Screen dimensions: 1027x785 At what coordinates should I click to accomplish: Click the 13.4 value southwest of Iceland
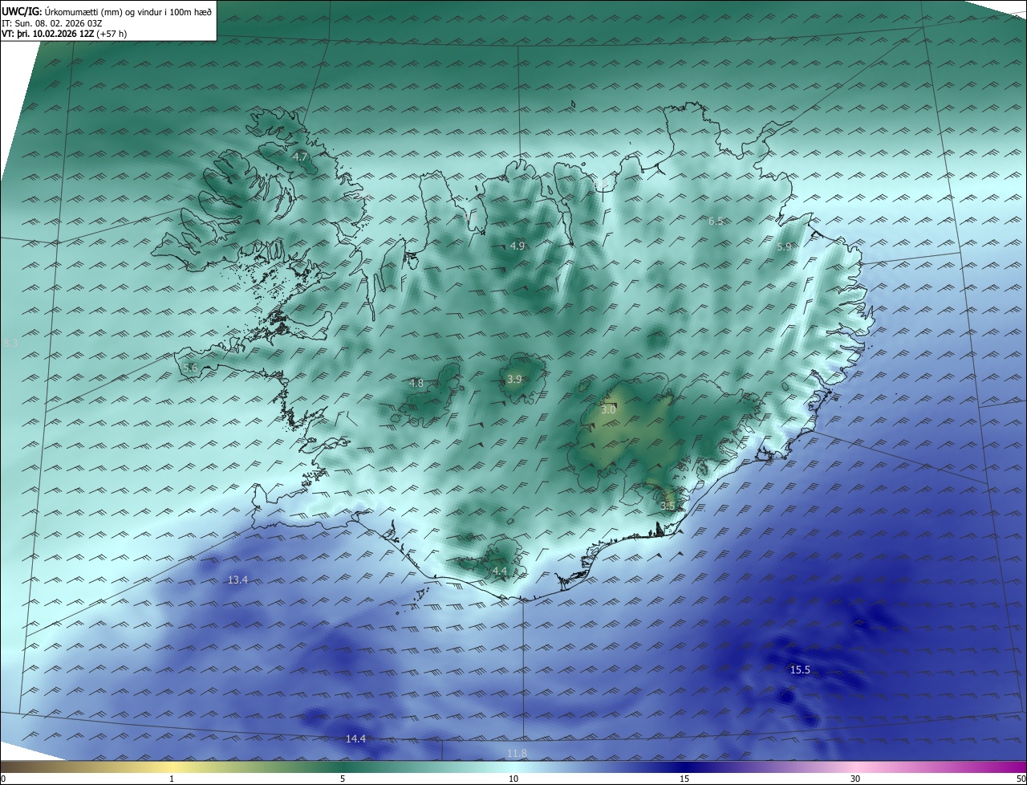[x=238, y=580]
